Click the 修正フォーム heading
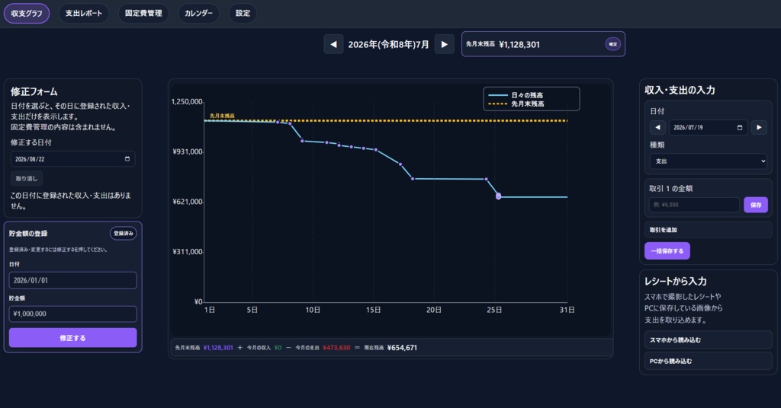Image resolution: width=781 pixels, height=408 pixels. [x=34, y=91]
